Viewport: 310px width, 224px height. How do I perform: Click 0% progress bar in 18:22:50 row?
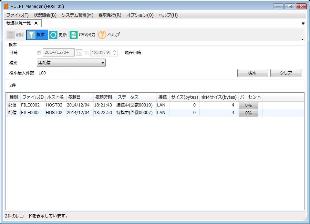(248, 113)
